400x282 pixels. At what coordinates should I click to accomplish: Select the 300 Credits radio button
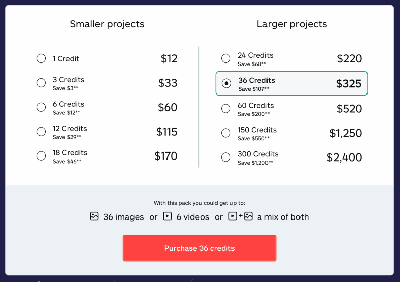click(226, 157)
